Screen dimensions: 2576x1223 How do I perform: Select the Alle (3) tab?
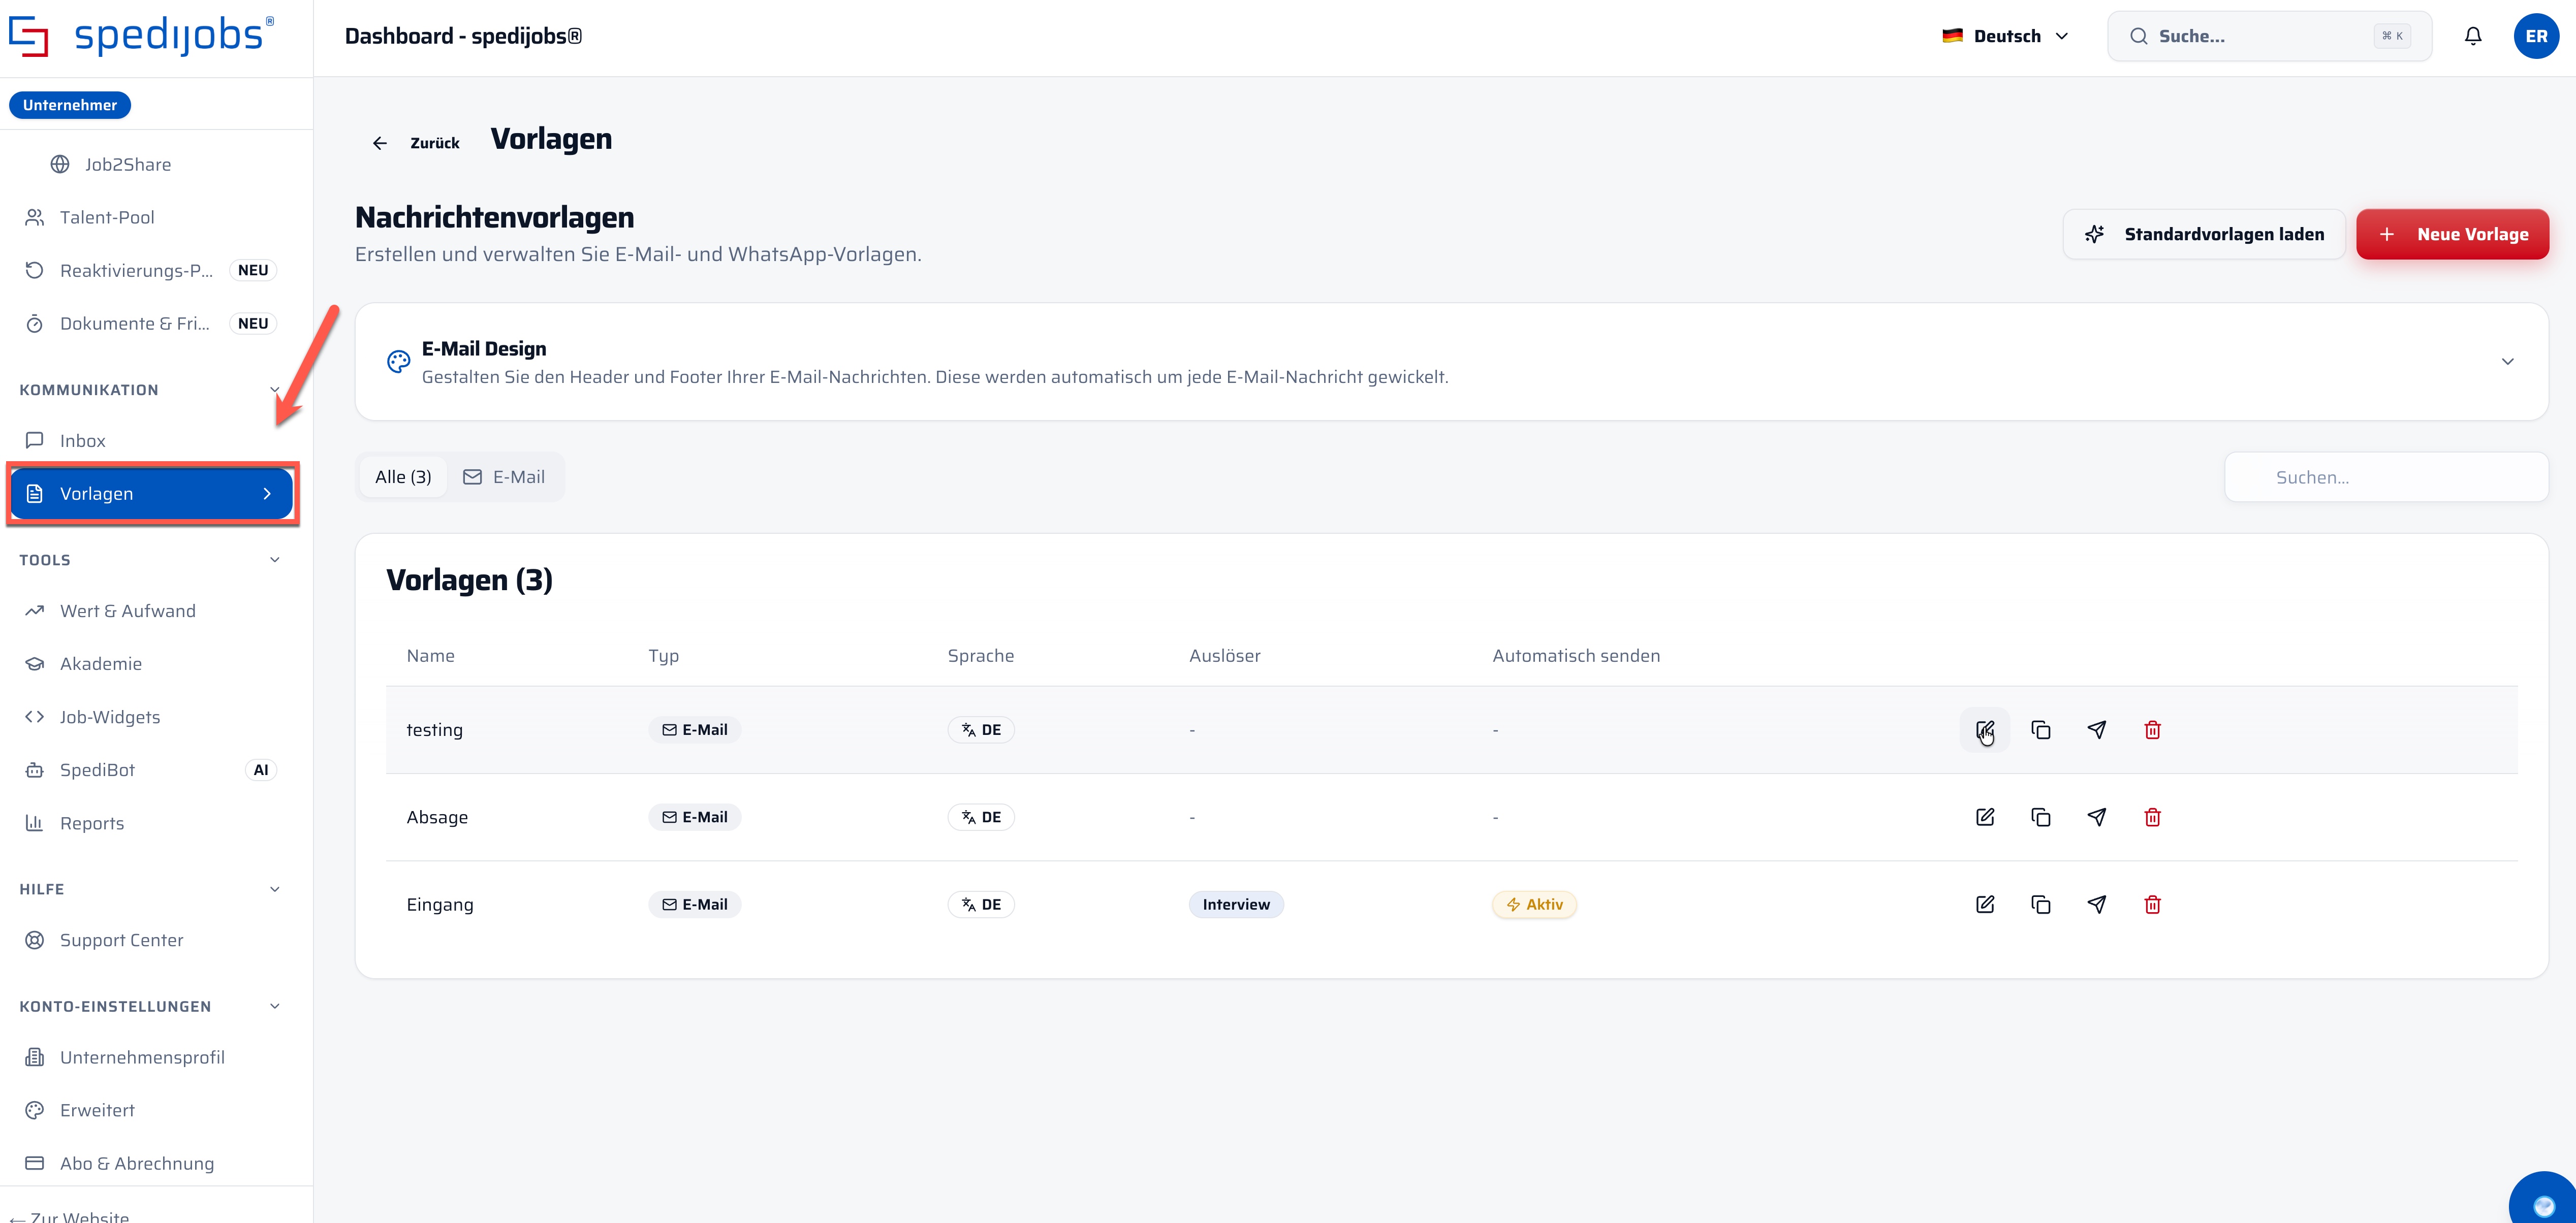(x=403, y=477)
